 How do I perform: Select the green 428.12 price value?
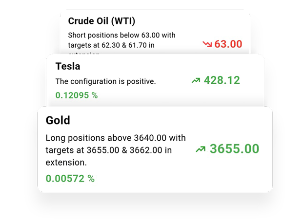click(222, 80)
